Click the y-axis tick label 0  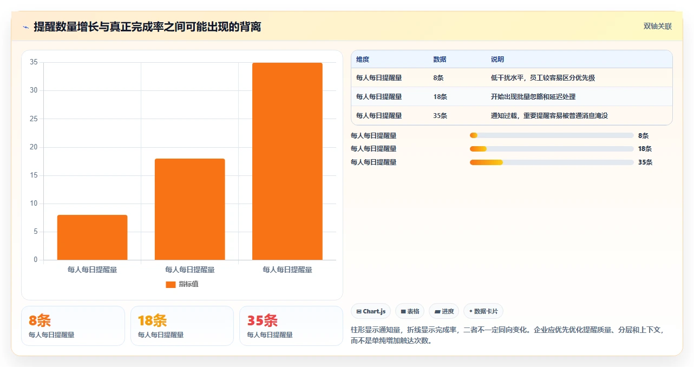36,260
